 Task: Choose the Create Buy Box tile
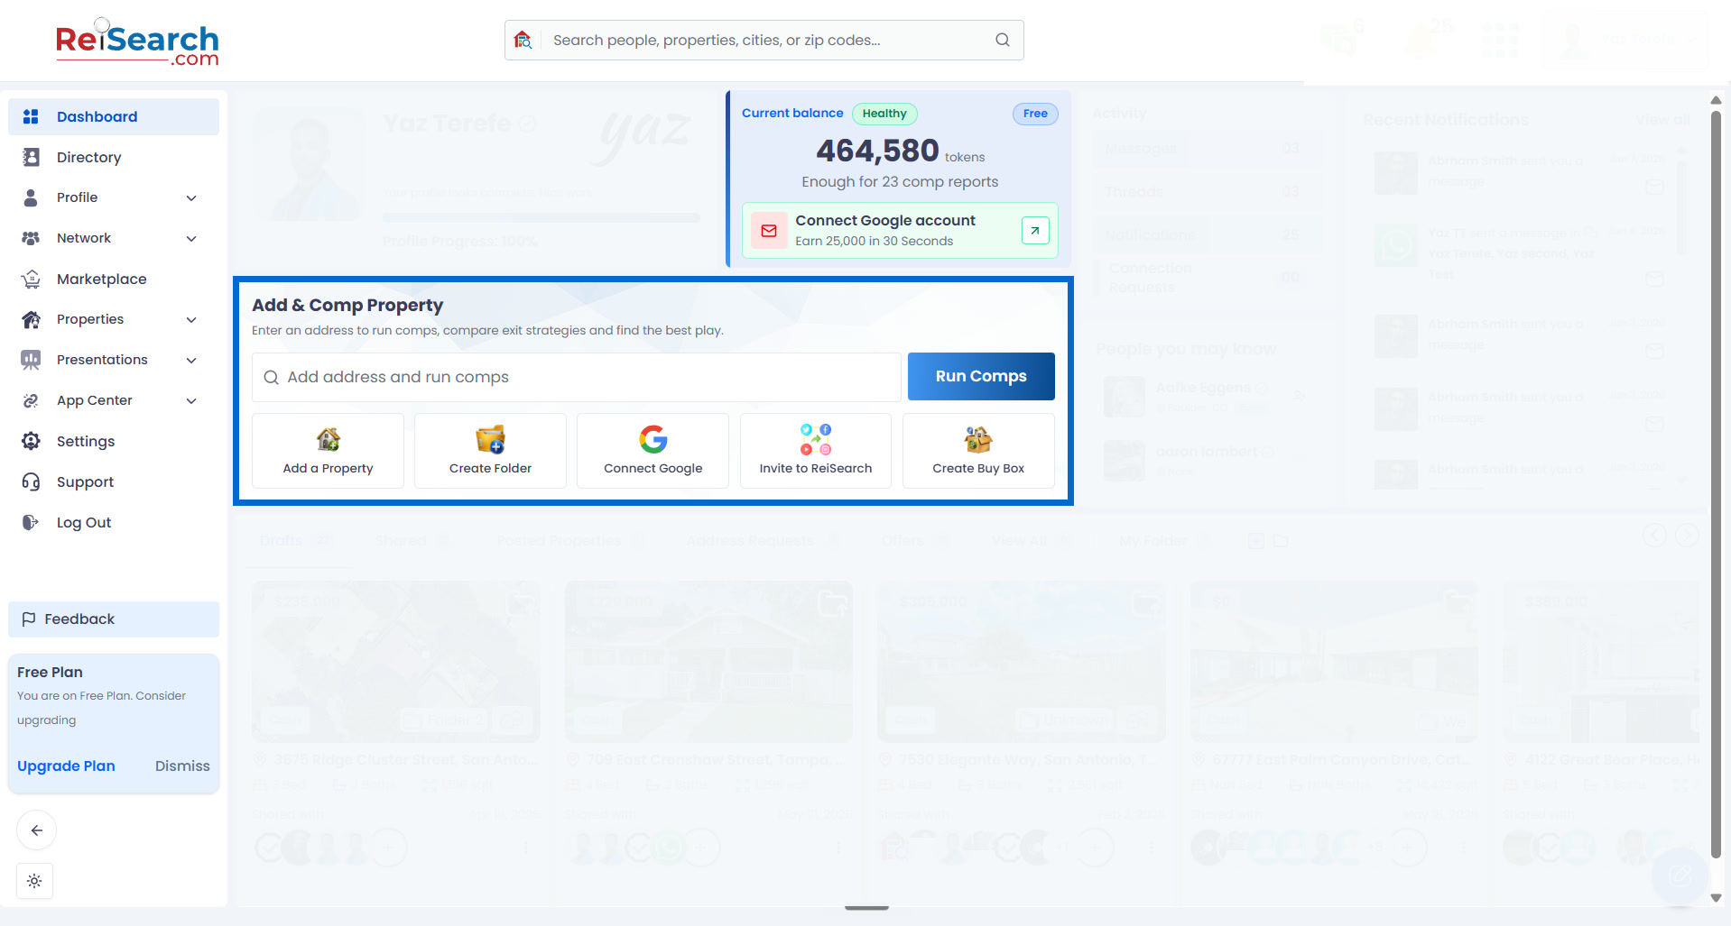[x=978, y=451]
